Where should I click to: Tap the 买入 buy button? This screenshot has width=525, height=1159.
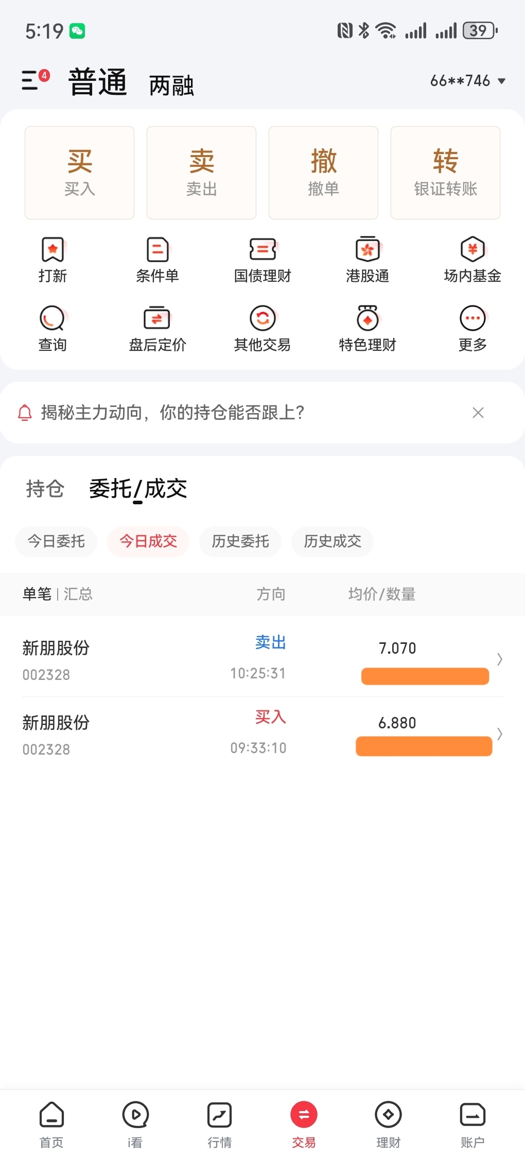point(79,173)
